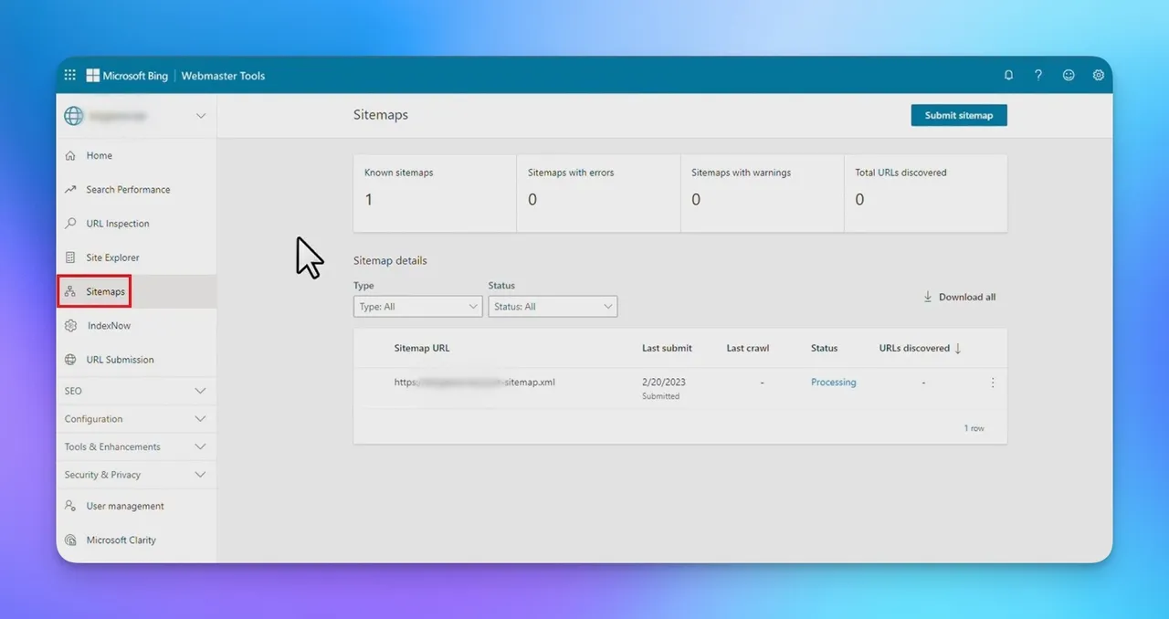The height and width of the screenshot is (619, 1169).
Task: Expand the site selector dropdown
Action: pos(201,116)
